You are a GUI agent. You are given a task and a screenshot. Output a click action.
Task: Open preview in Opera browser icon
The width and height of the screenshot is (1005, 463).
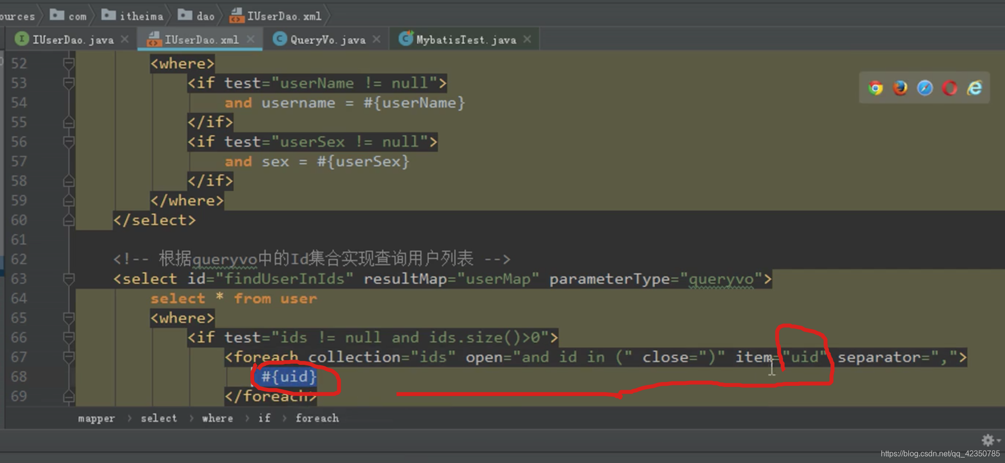949,88
